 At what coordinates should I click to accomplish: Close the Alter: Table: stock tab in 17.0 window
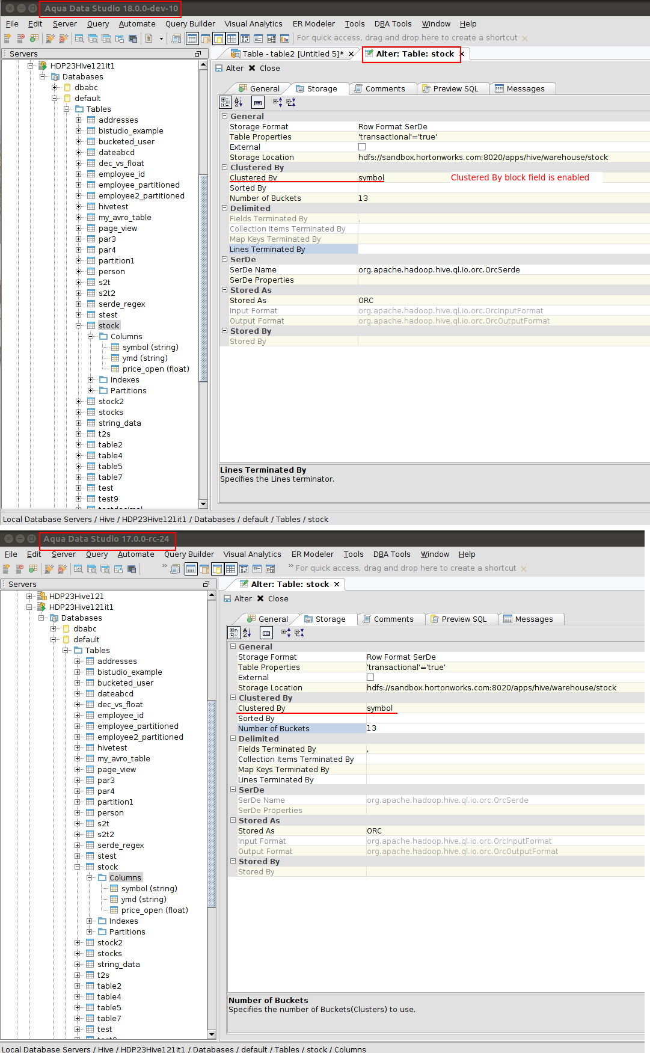337,584
